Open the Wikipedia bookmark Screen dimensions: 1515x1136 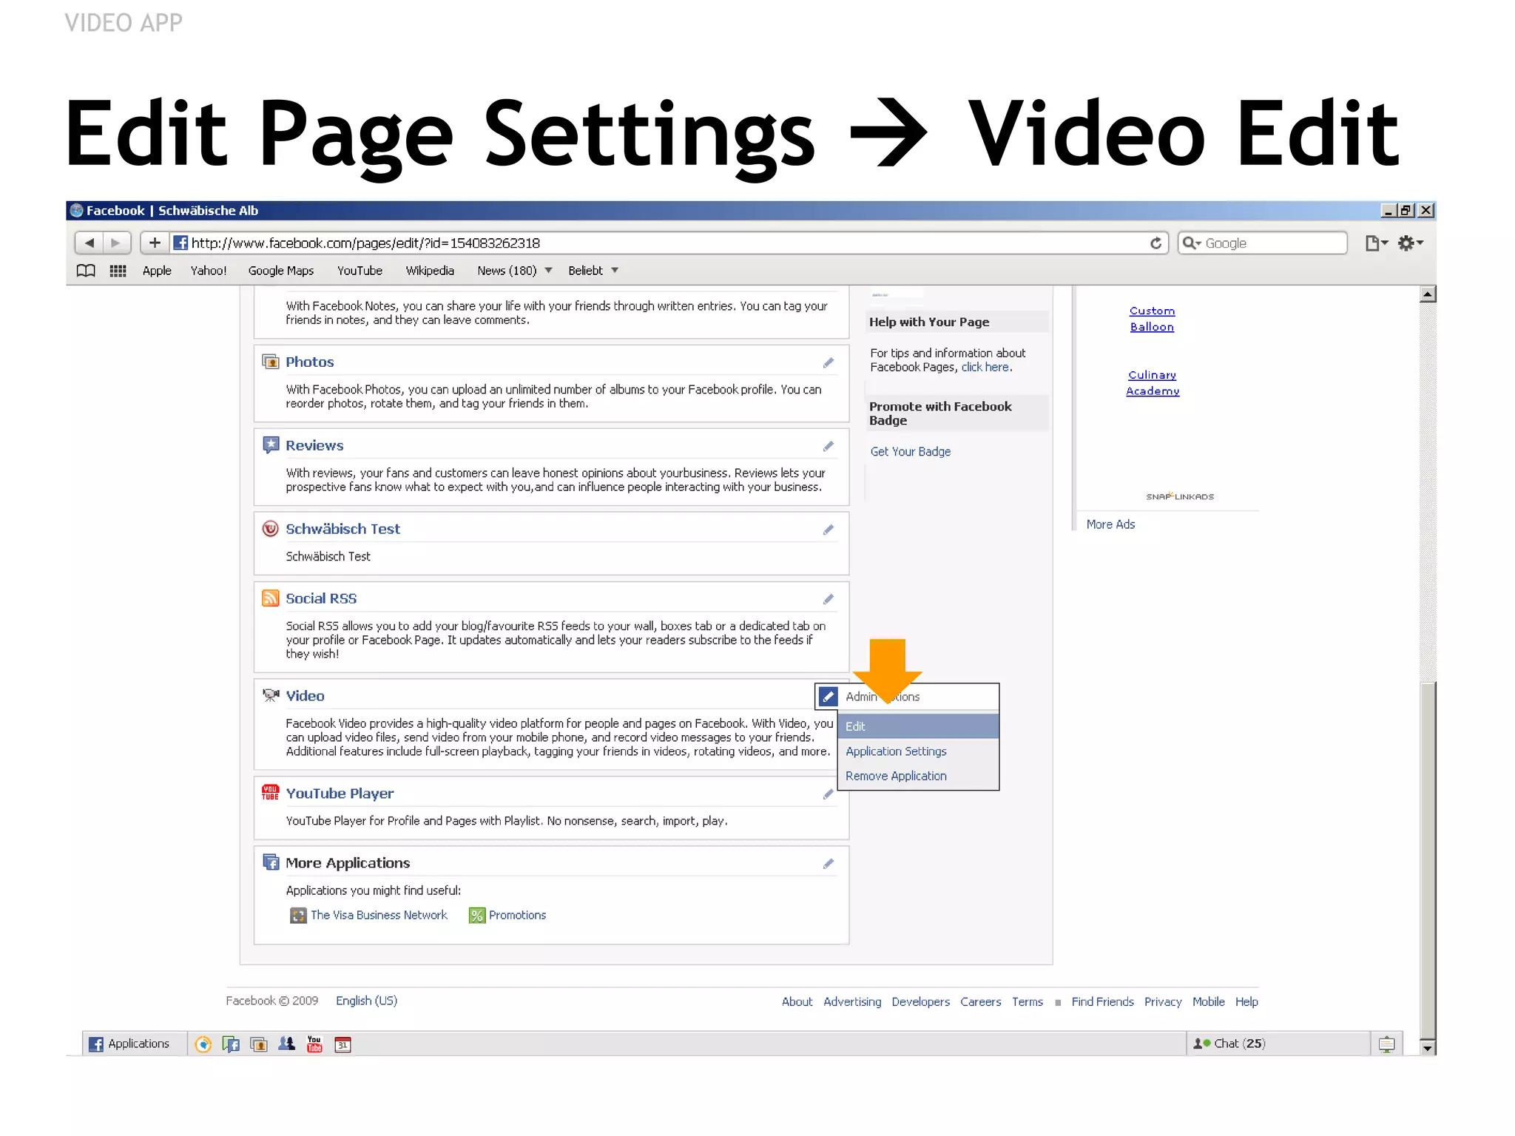point(430,271)
